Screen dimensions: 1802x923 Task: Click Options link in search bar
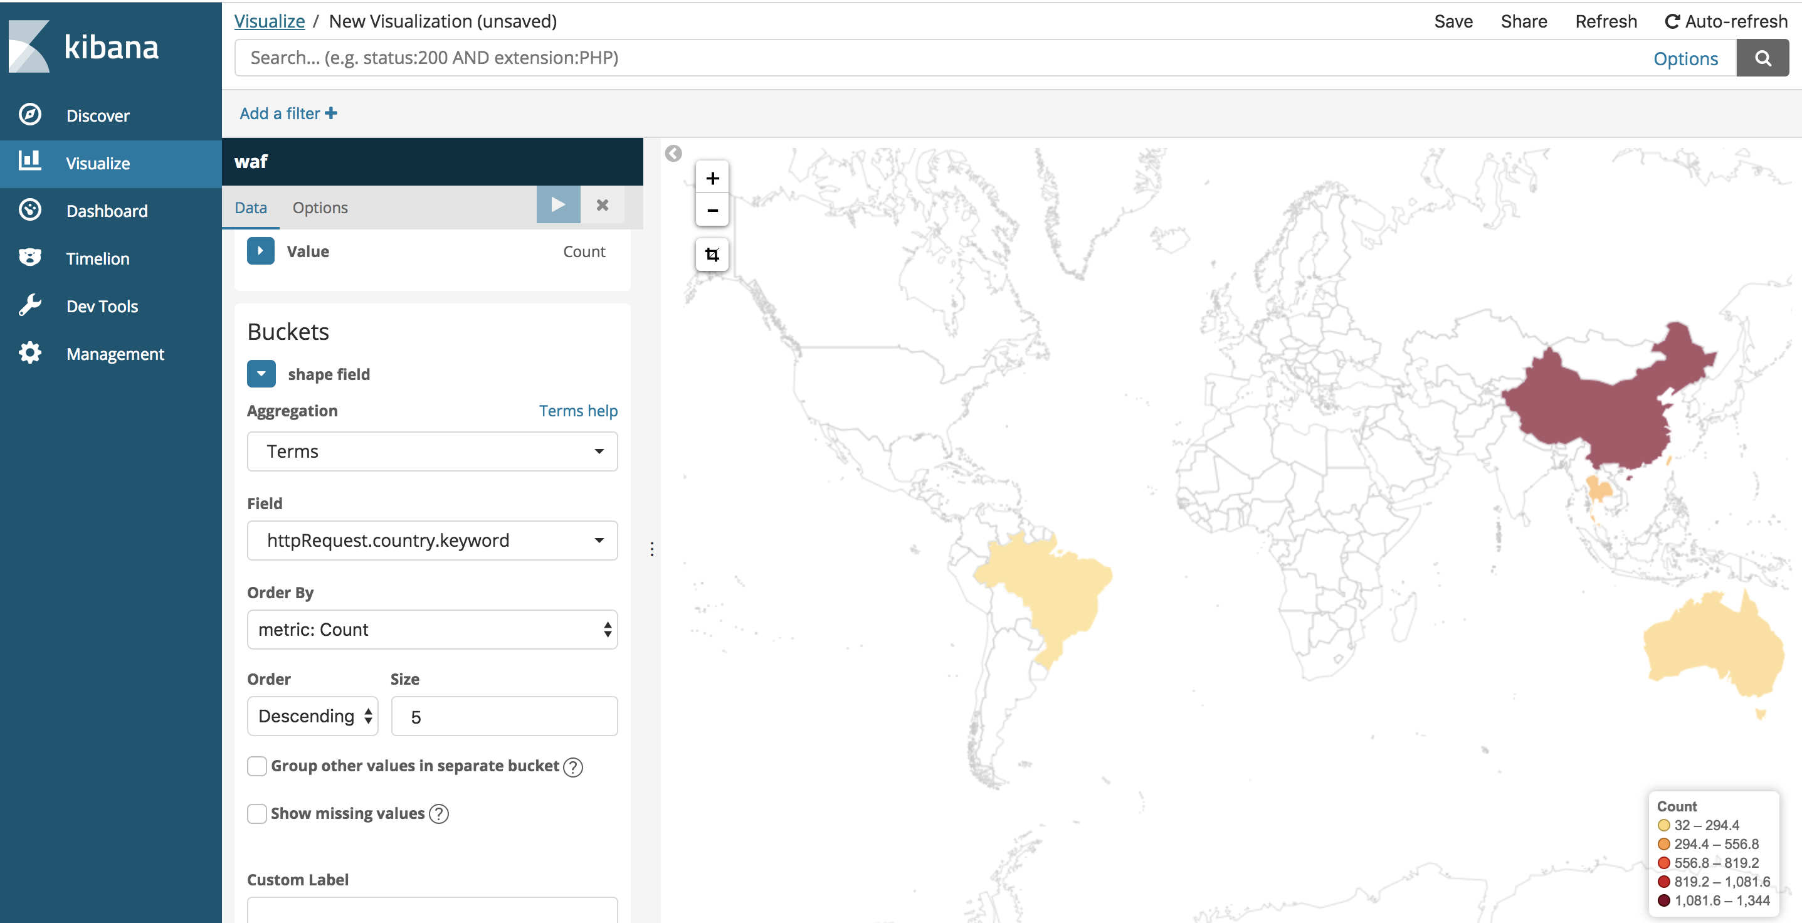(1685, 59)
